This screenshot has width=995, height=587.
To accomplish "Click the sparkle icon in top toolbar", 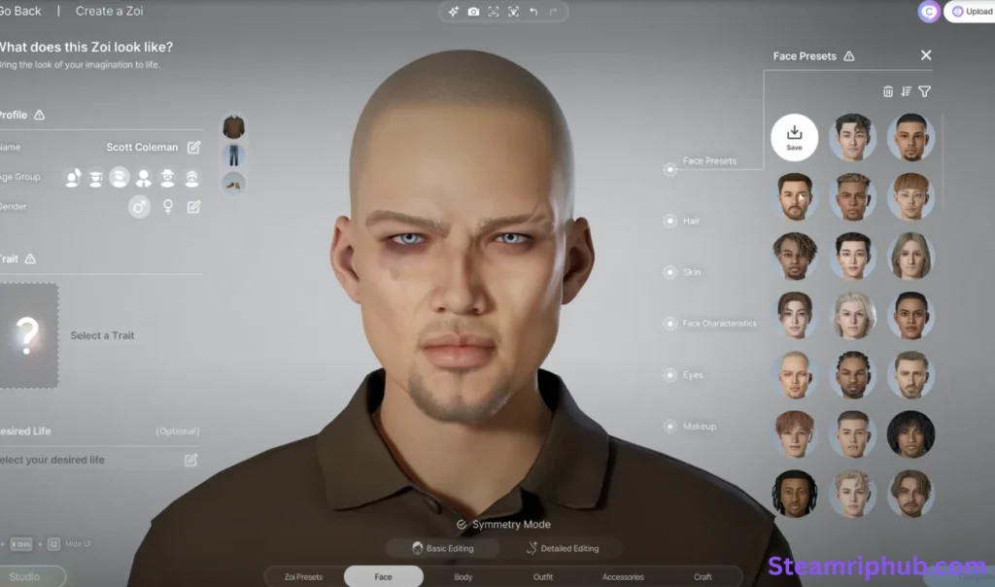I will coord(453,12).
